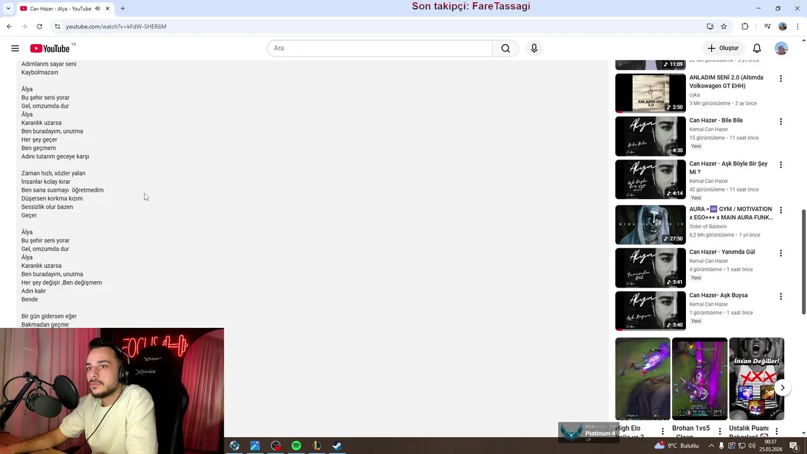
Task: Open the Can Hazer - Yanımda Gül title
Action: click(722, 252)
